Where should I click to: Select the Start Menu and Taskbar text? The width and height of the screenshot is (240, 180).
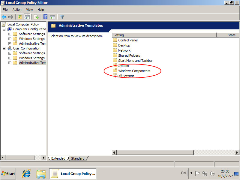coord(136,61)
